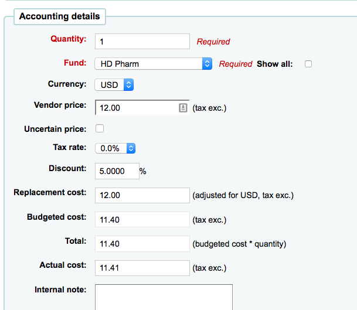Expand the Tax rate dropdown
357x310 pixels.
(x=115, y=148)
